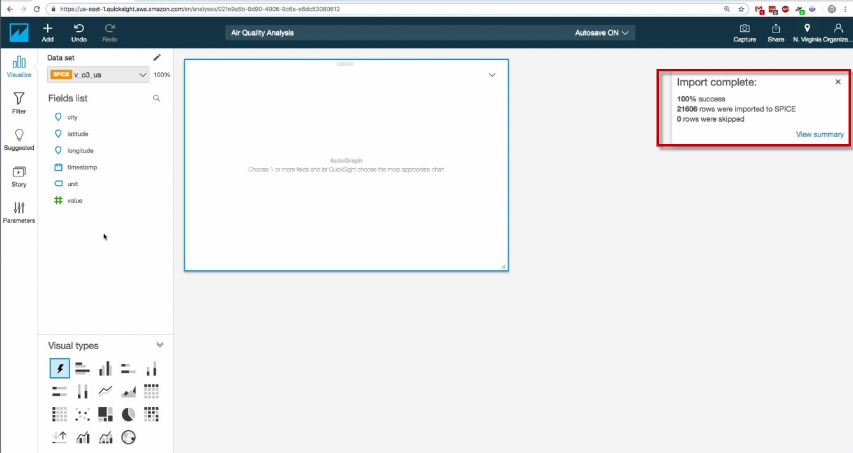Reload the browser page
853x453 pixels.
pos(36,10)
